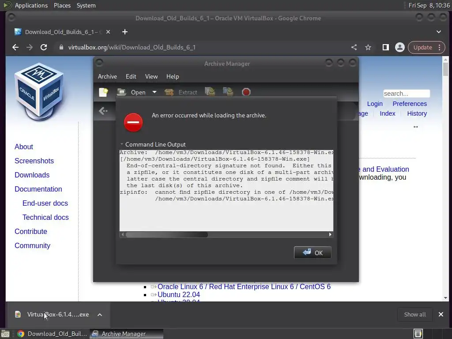Open the About link in the sidebar

click(x=24, y=147)
